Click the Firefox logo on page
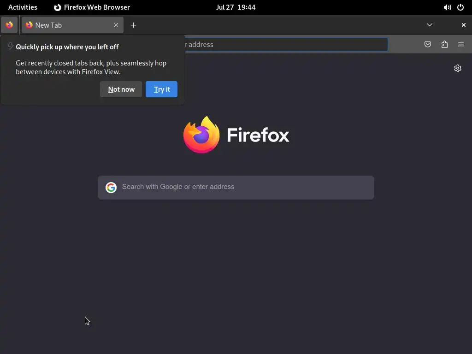 236,135
